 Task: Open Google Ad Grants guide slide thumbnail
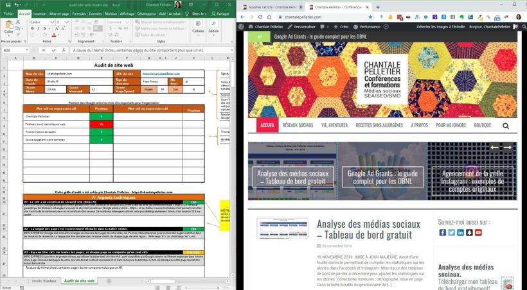(x=382, y=171)
